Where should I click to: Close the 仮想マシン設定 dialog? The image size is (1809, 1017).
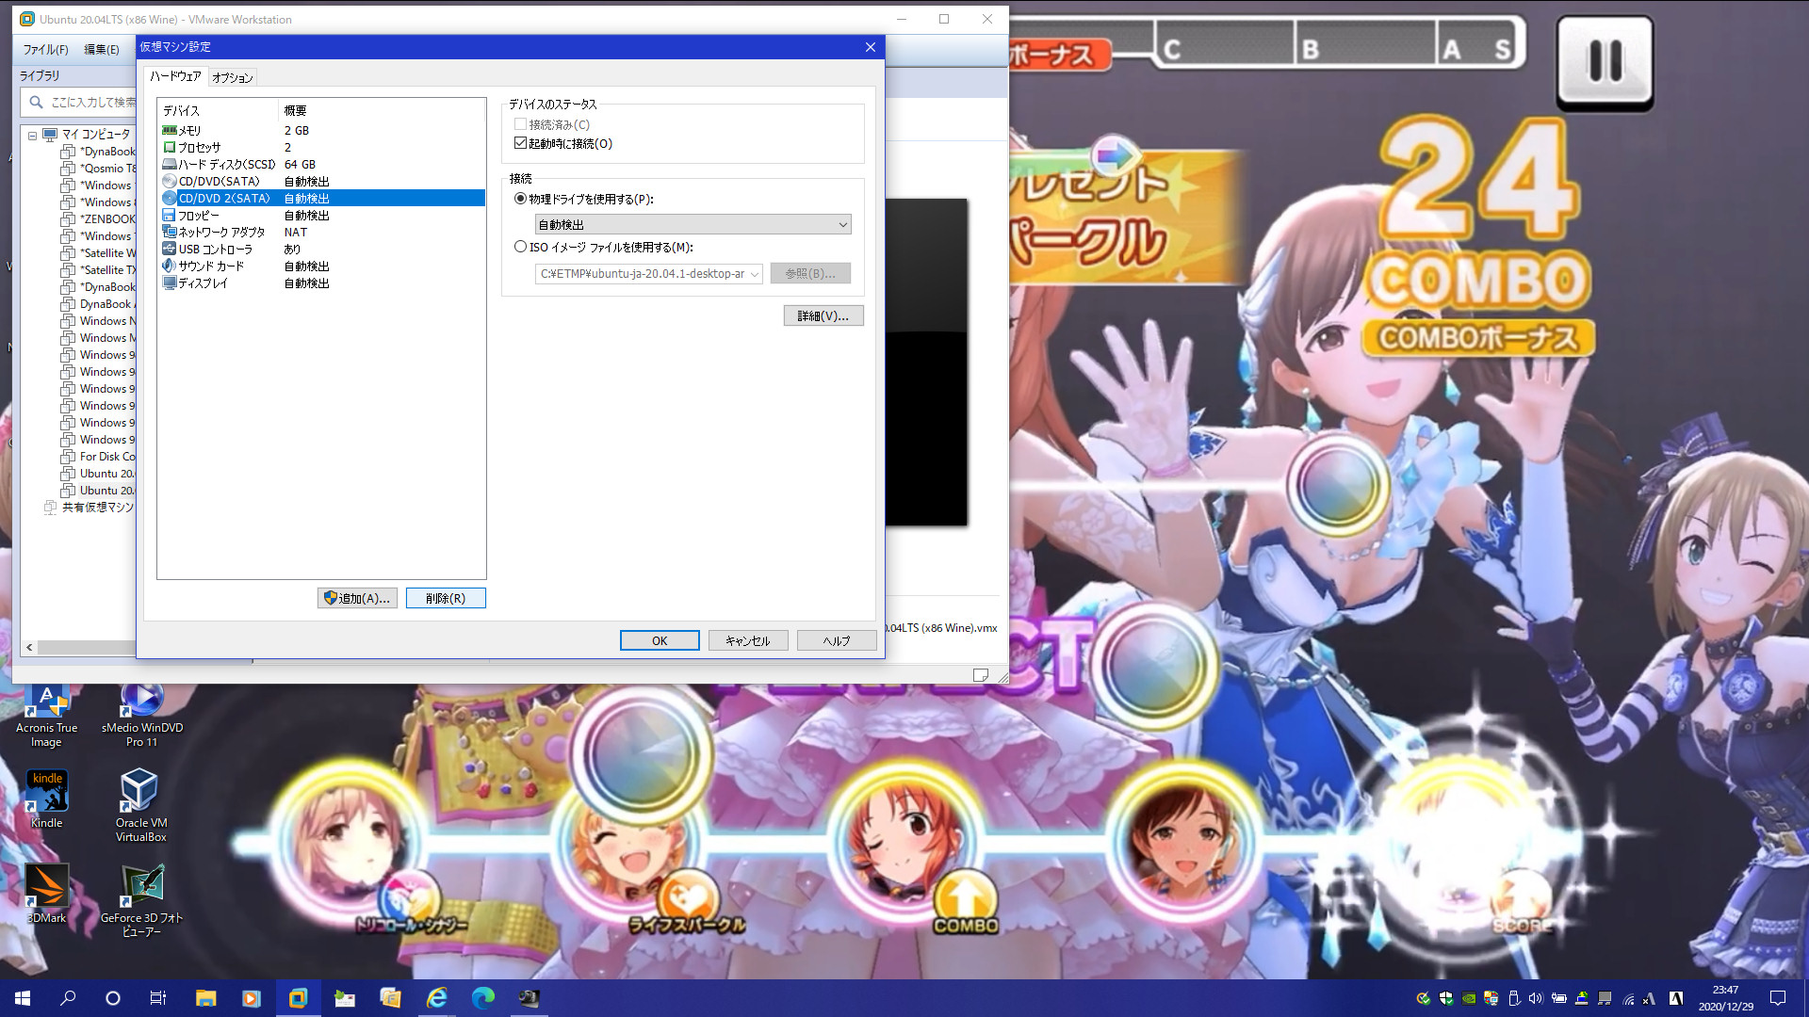coord(870,47)
